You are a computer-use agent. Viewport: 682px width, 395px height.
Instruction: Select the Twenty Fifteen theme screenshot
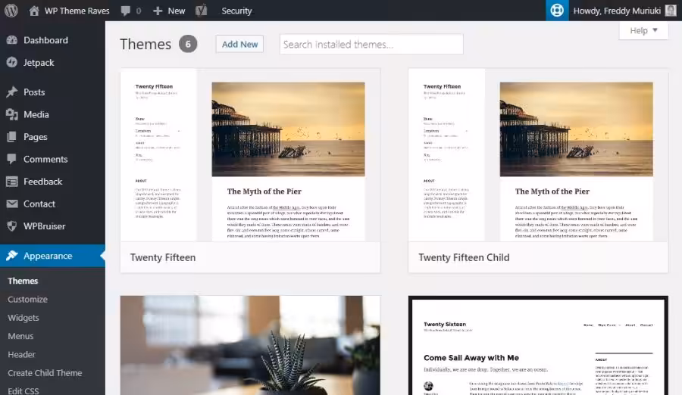point(250,154)
